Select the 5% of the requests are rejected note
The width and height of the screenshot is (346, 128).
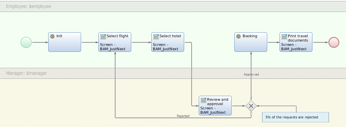295,117
